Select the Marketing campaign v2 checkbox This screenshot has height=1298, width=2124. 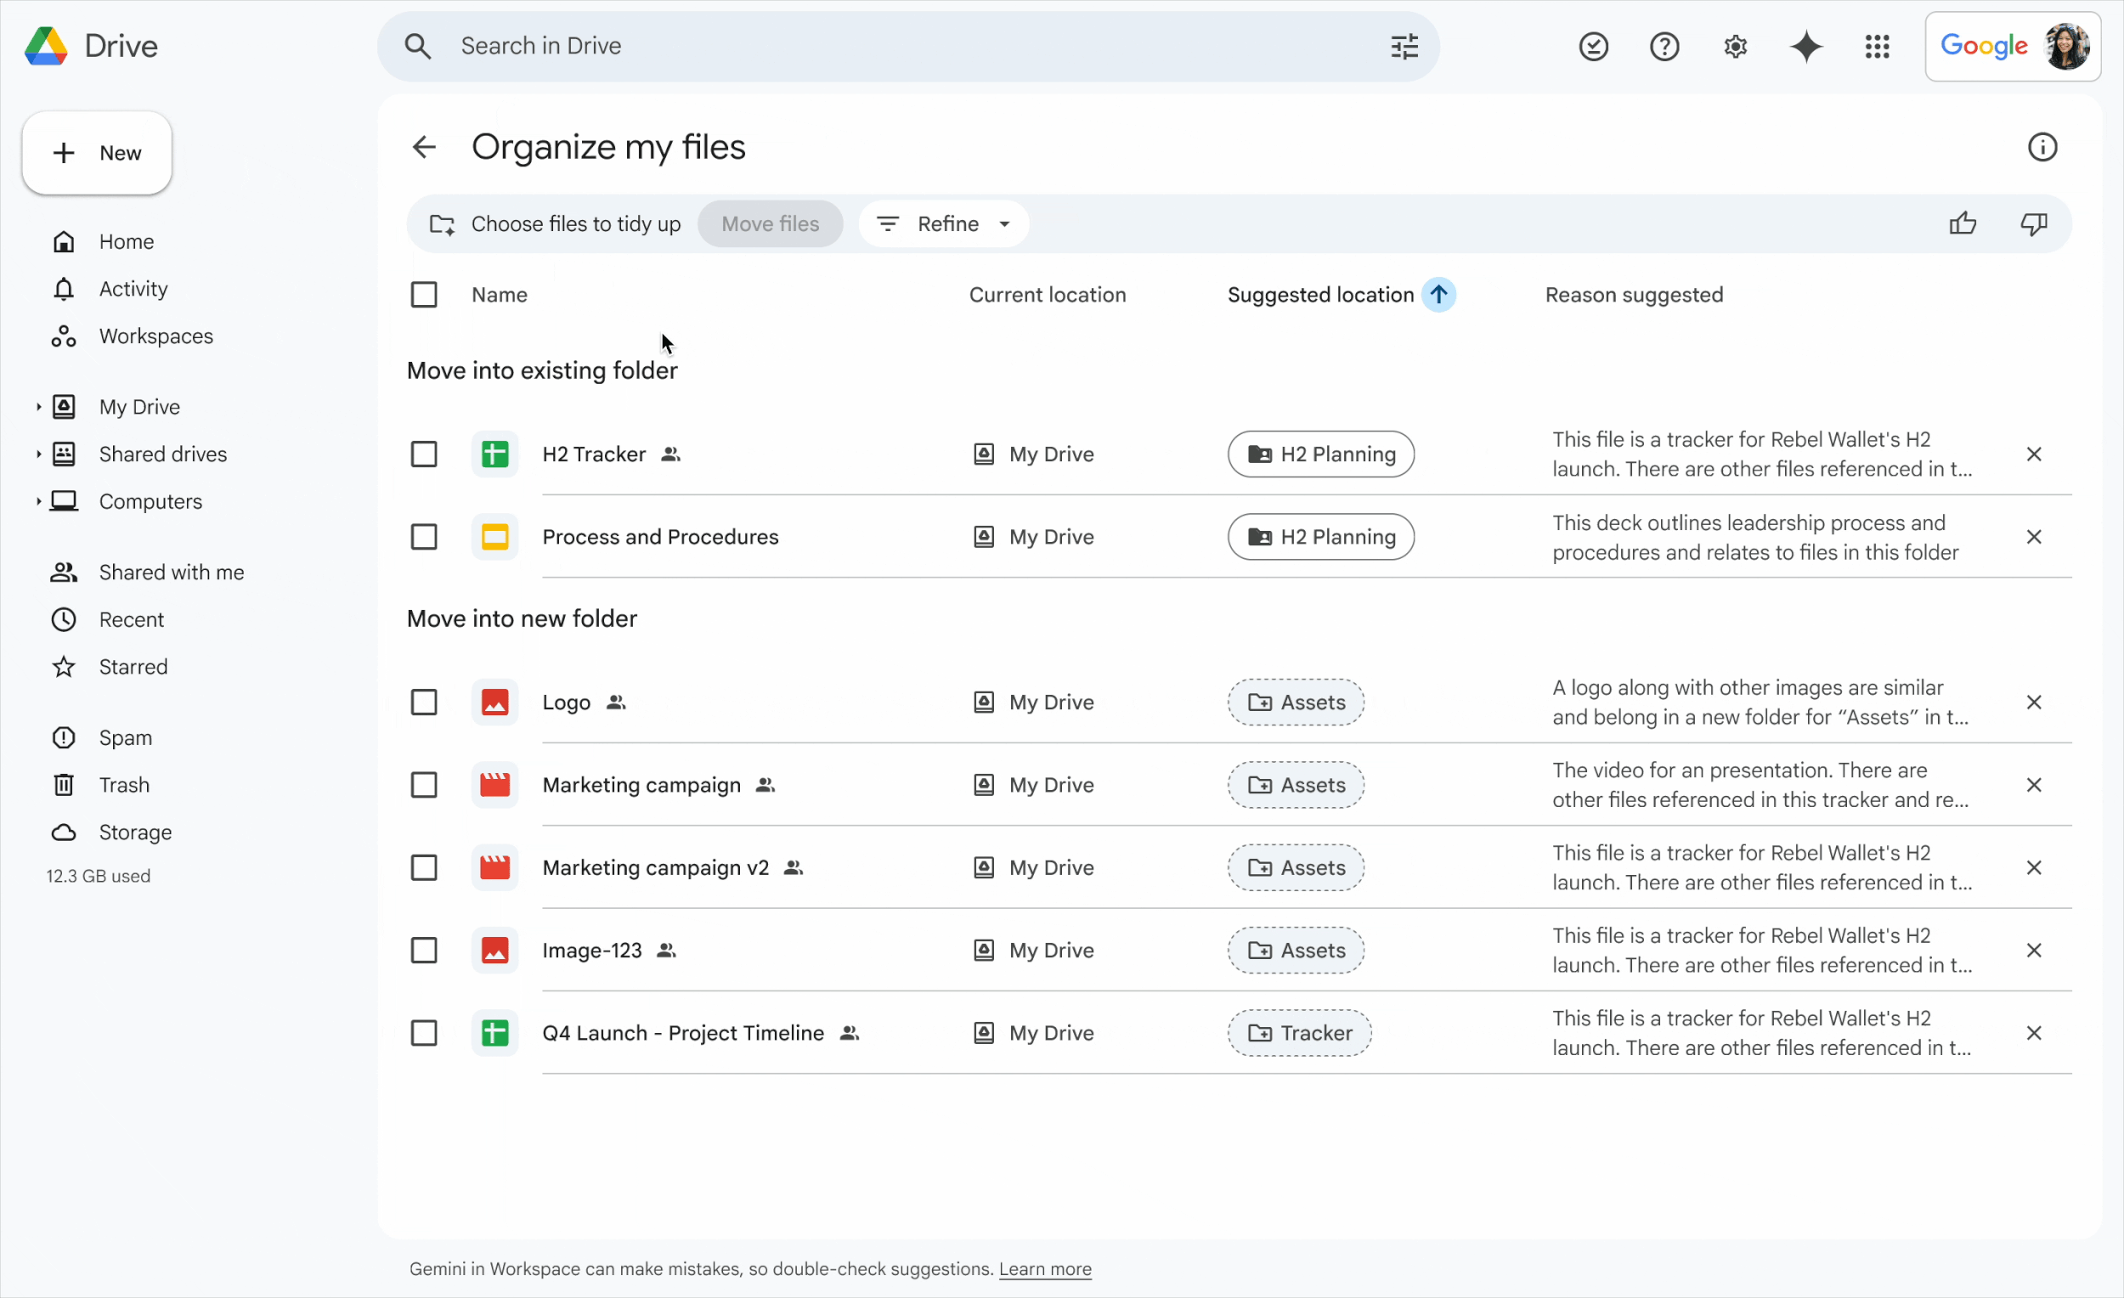424,868
